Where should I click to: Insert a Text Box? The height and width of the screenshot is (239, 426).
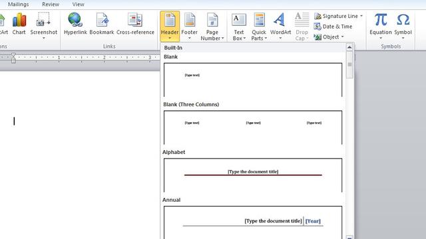239,27
